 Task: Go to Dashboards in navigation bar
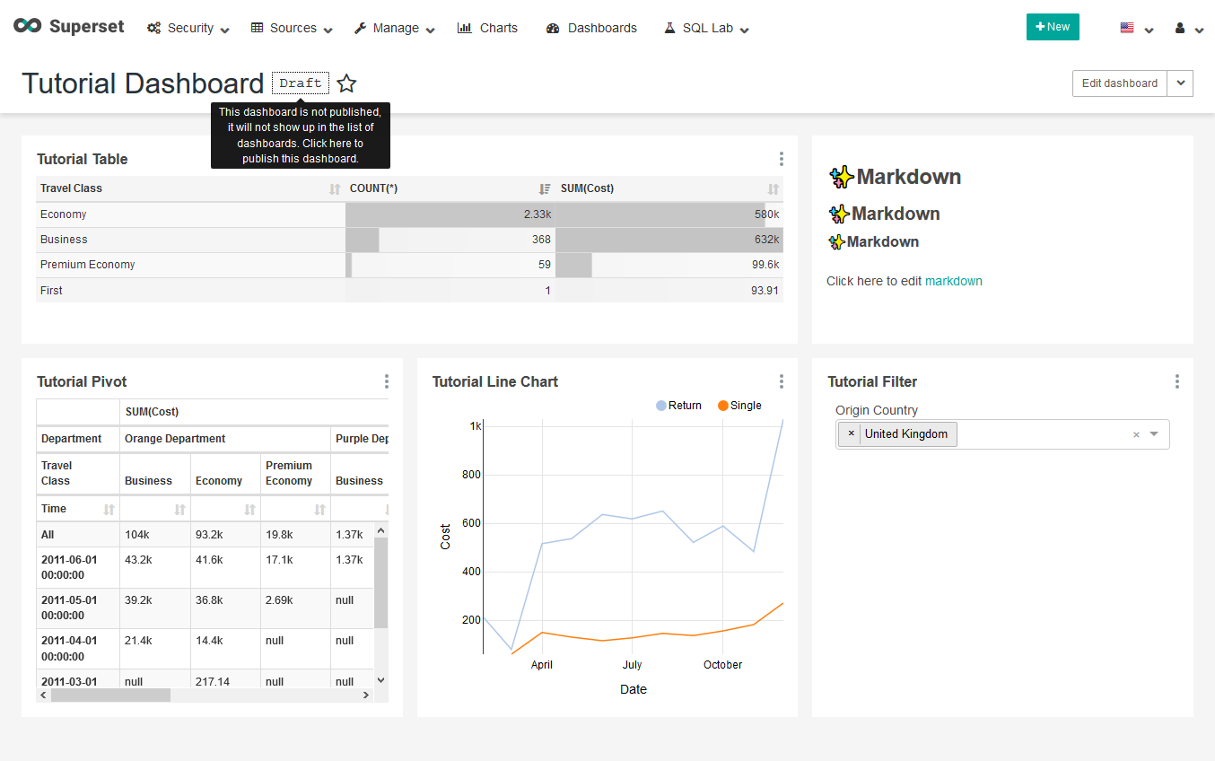(x=591, y=28)
